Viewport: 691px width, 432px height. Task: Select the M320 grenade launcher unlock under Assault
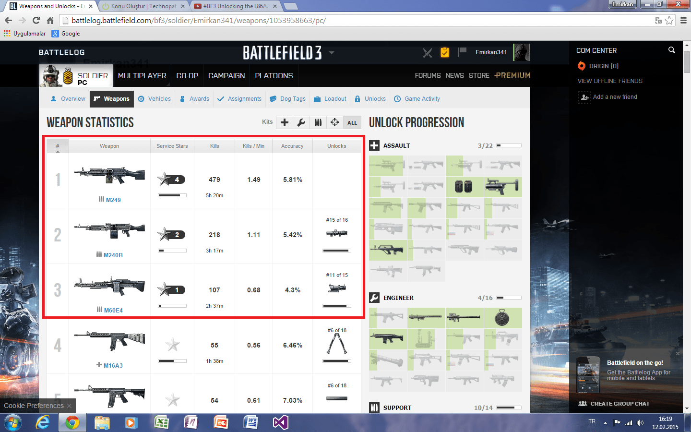503,186
